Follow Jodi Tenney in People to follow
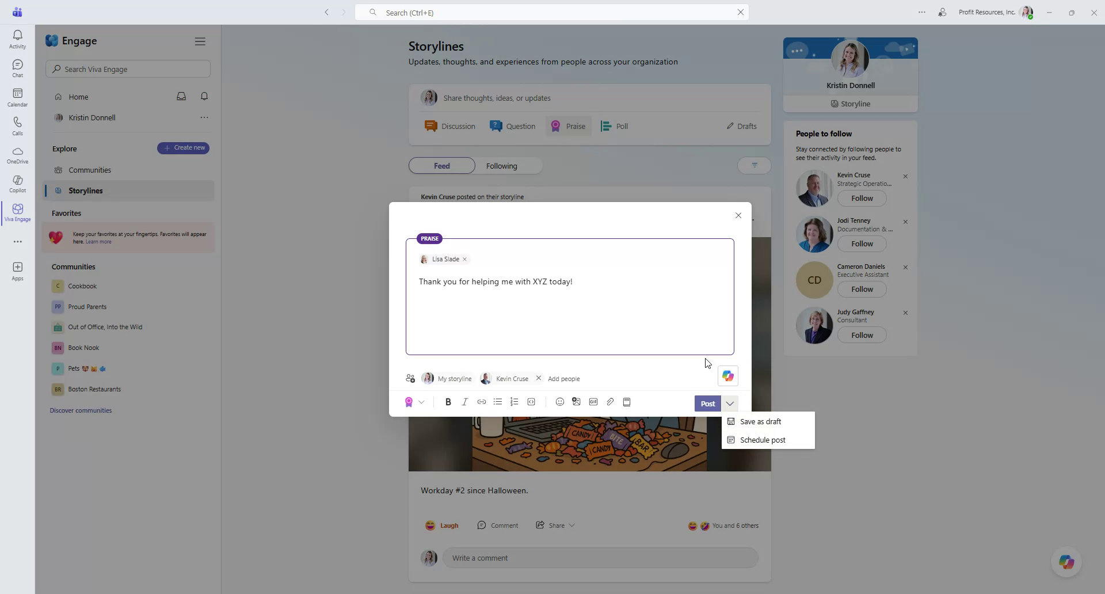The height and width of the screenshot is (594, 1105). coord(862,243)
